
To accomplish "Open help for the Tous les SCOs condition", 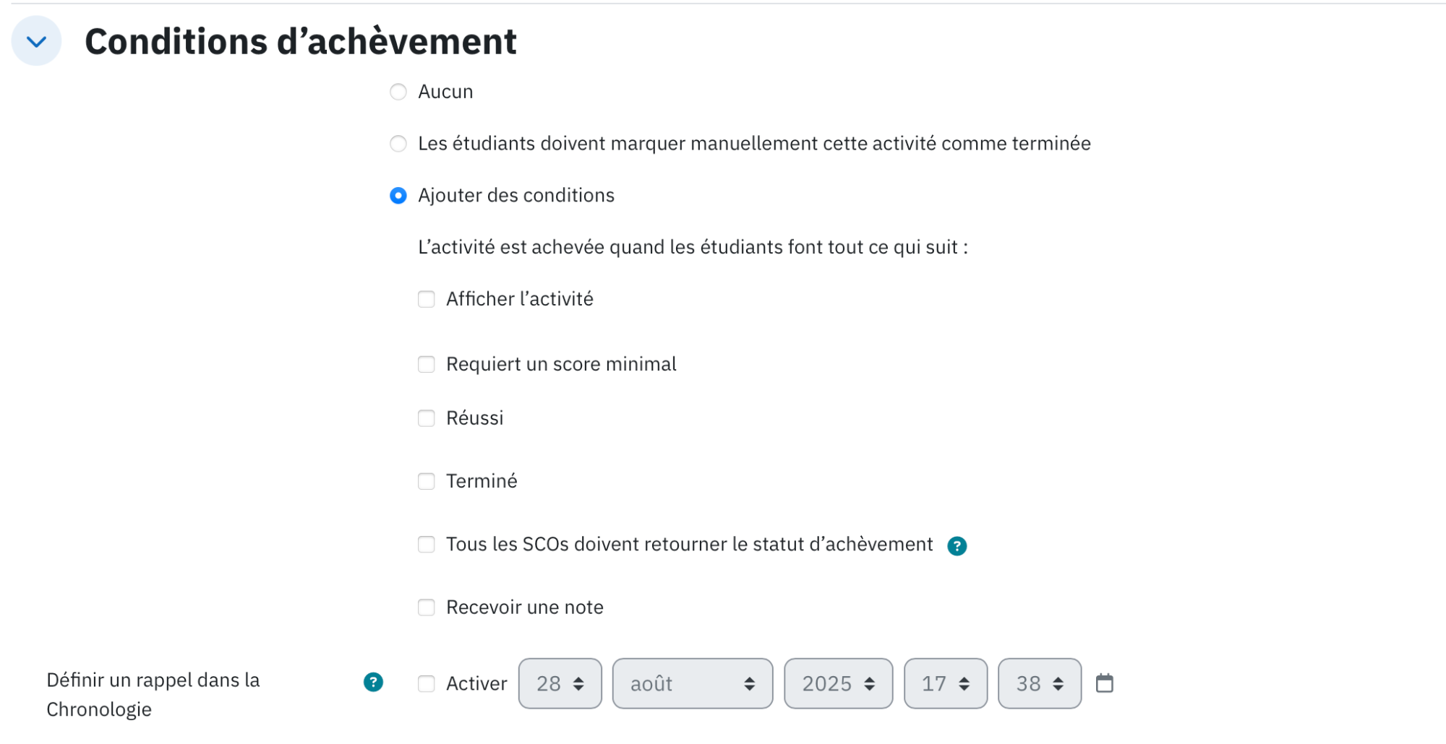I will 957,546.
